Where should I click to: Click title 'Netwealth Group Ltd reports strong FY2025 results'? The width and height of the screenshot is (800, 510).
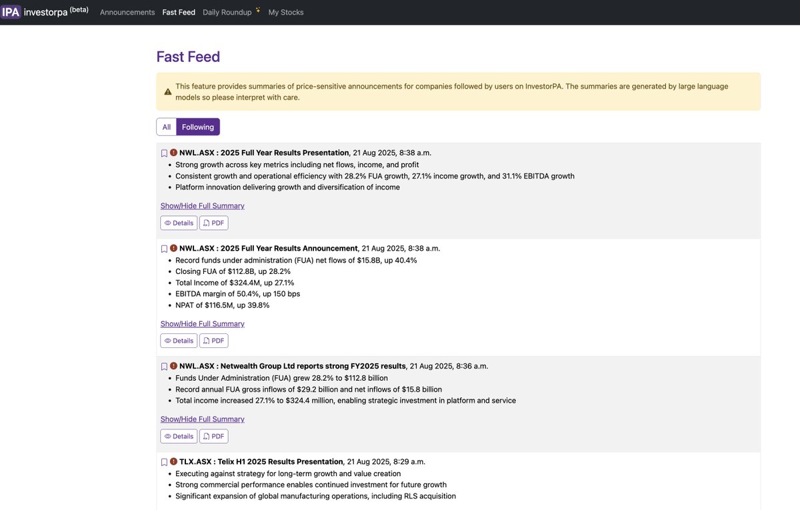(313, 366)
